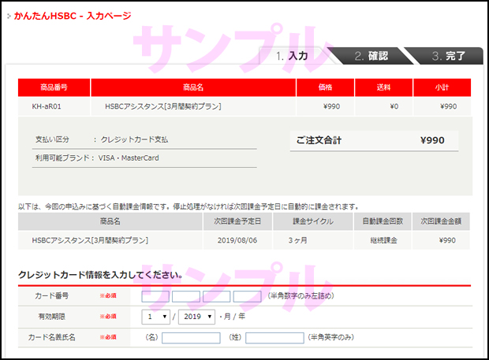
Task: Click the fourth card number input box
Action: coord(247,296)
